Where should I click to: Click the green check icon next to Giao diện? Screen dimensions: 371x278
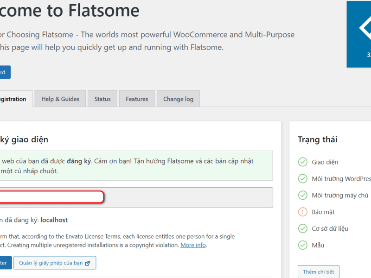click(303, 162)
